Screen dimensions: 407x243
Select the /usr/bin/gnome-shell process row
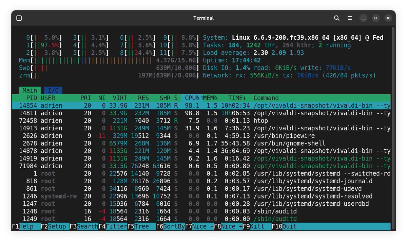click(x=201, y=143)
